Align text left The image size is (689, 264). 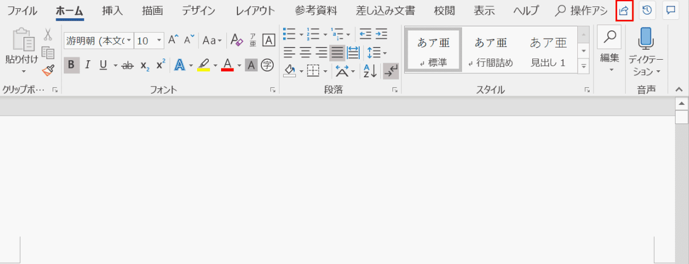289,53
